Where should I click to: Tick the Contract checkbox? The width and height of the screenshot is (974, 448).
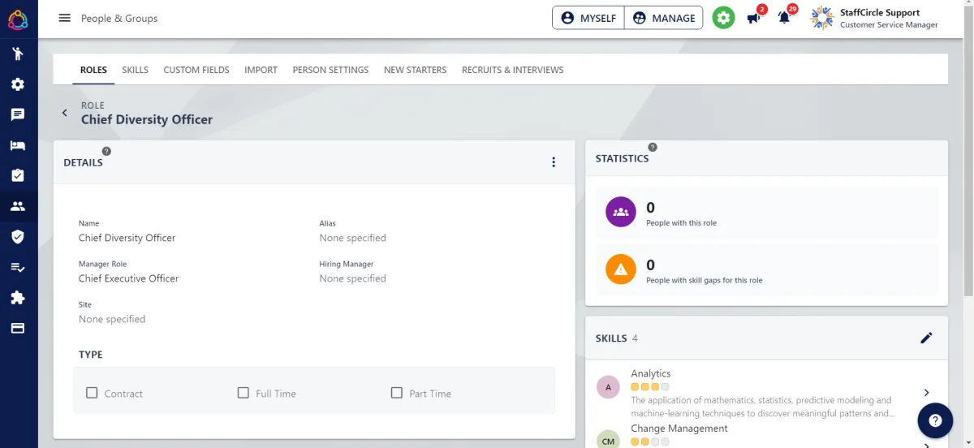pos(92,393)
